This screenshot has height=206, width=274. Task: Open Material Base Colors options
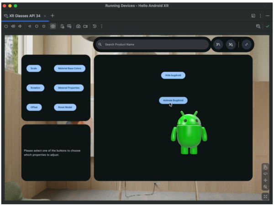(69, 69)
